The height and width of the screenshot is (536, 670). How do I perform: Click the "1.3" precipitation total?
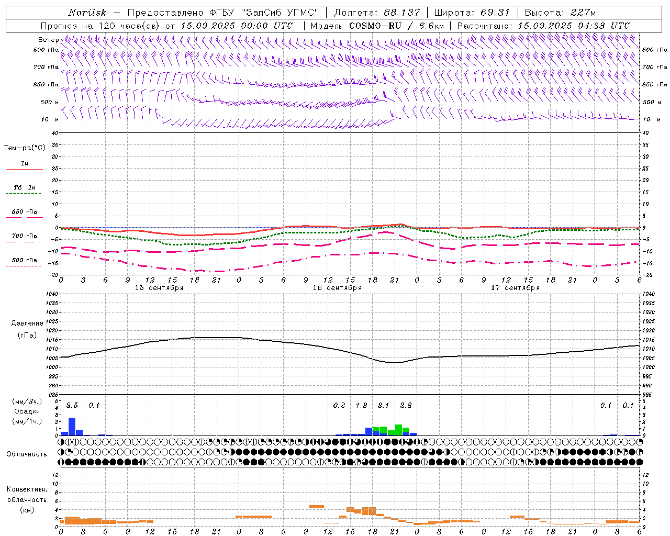click(x=361, y=405)
